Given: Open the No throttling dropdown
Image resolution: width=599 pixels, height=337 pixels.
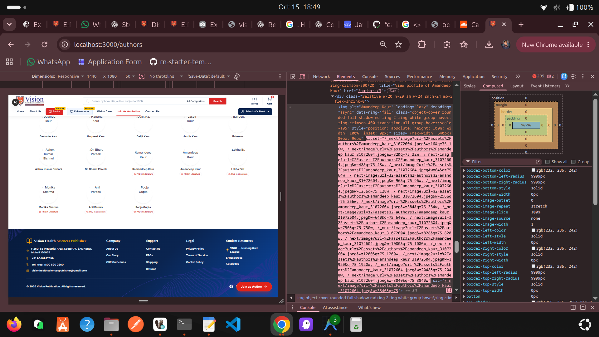Looking at the screenshot, I should click(x=166, y=76).
